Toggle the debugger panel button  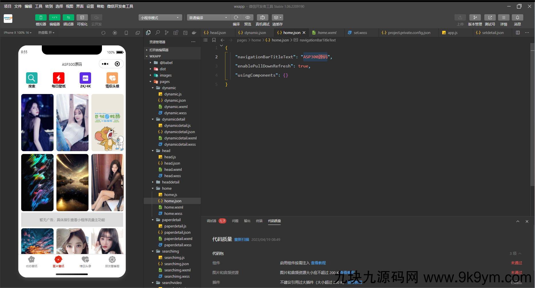click(x=68, y=18)
